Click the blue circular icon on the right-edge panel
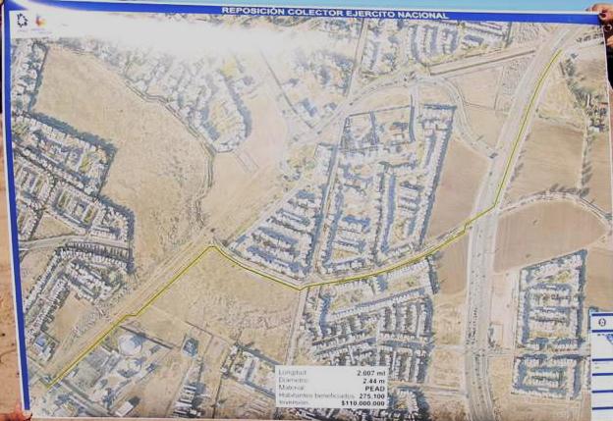 (601, 324)
